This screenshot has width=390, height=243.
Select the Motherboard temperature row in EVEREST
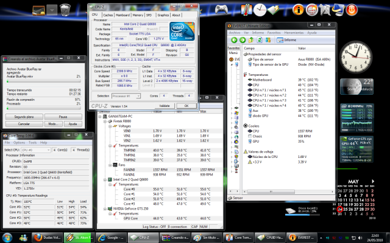288,80
